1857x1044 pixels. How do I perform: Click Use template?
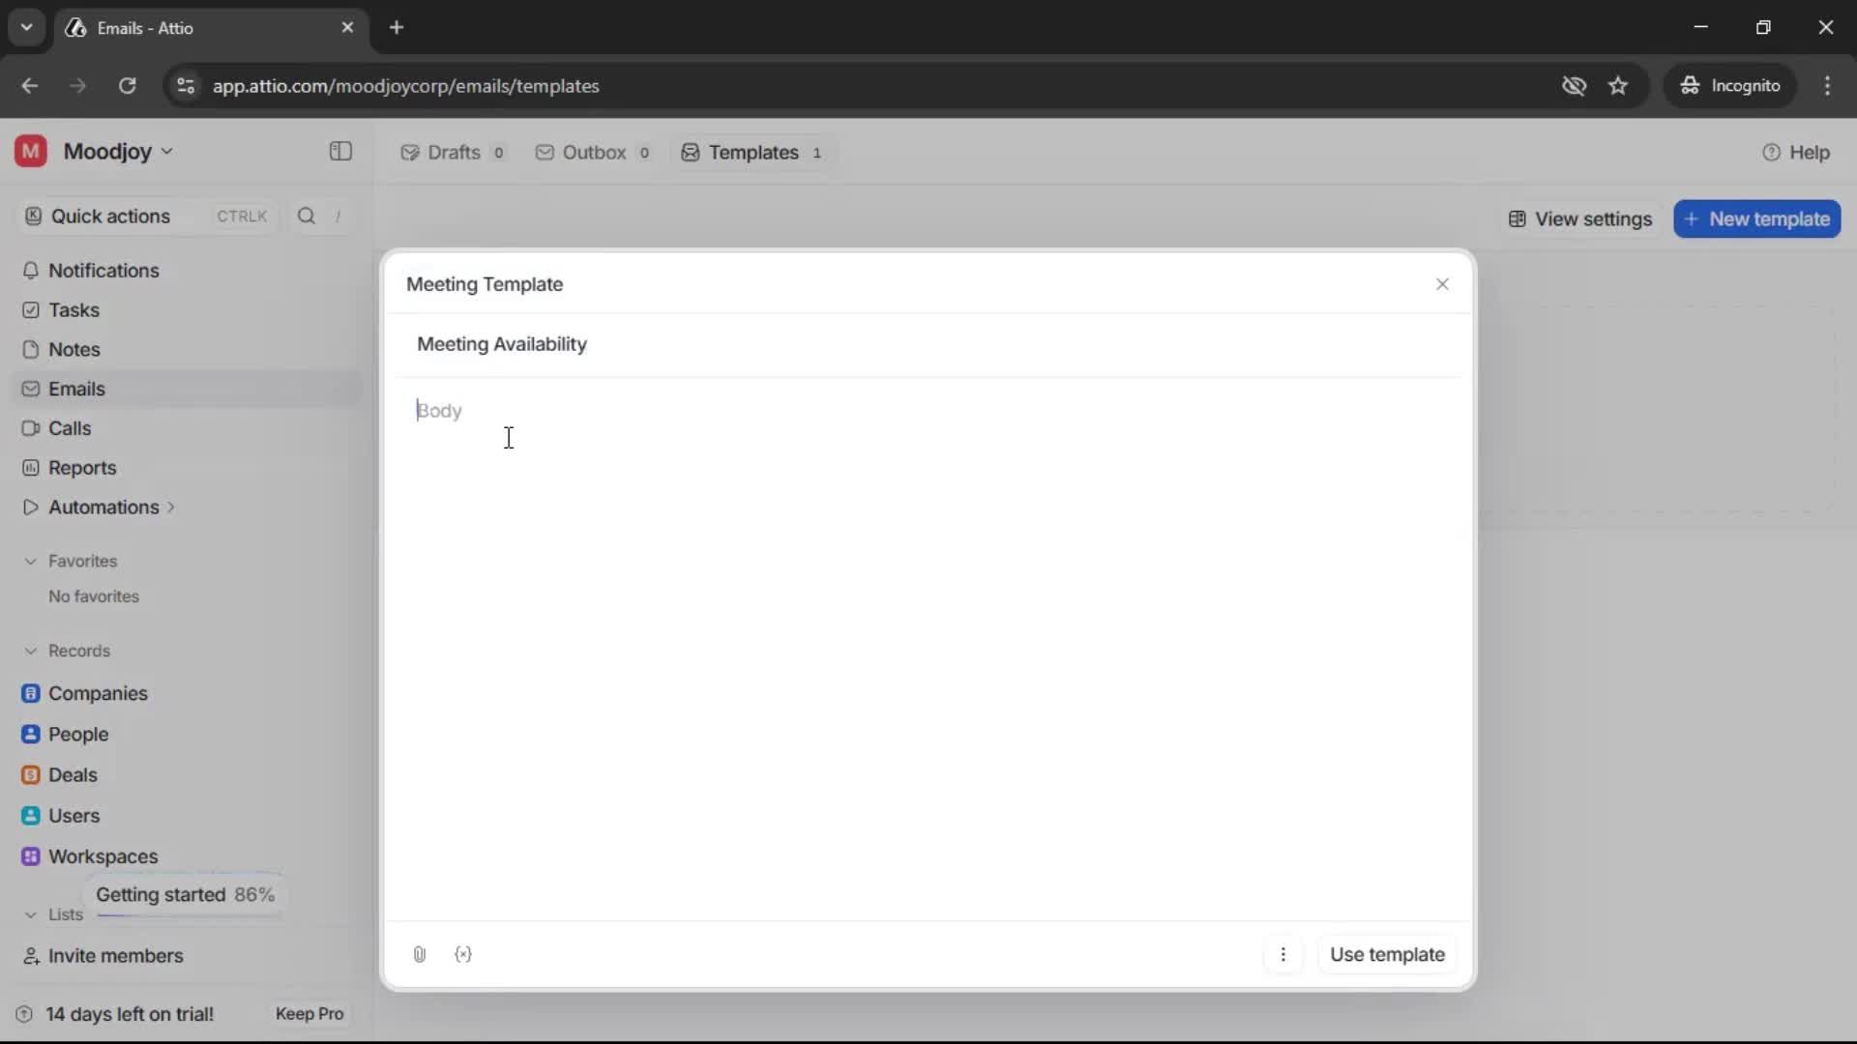[x=1386, y=954]
